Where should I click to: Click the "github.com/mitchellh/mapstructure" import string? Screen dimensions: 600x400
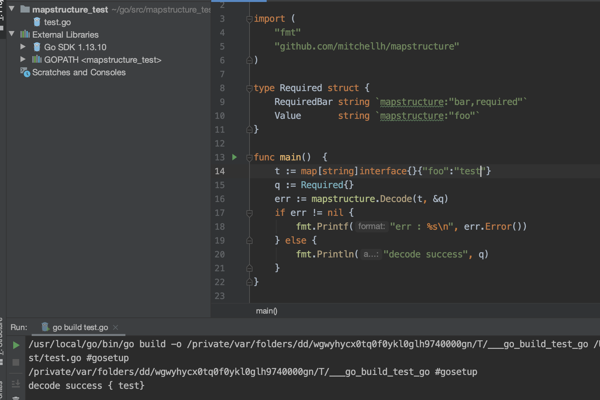(367, 46)
